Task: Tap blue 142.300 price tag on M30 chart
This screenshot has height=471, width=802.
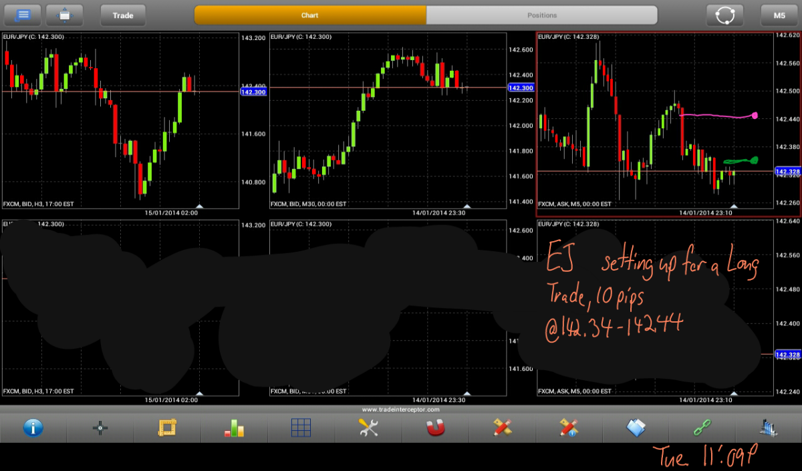Action: [x=521, y=88]
